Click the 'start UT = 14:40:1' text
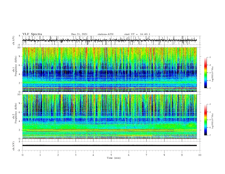This screenshot has width=225, height=174. tap(137, 34)
